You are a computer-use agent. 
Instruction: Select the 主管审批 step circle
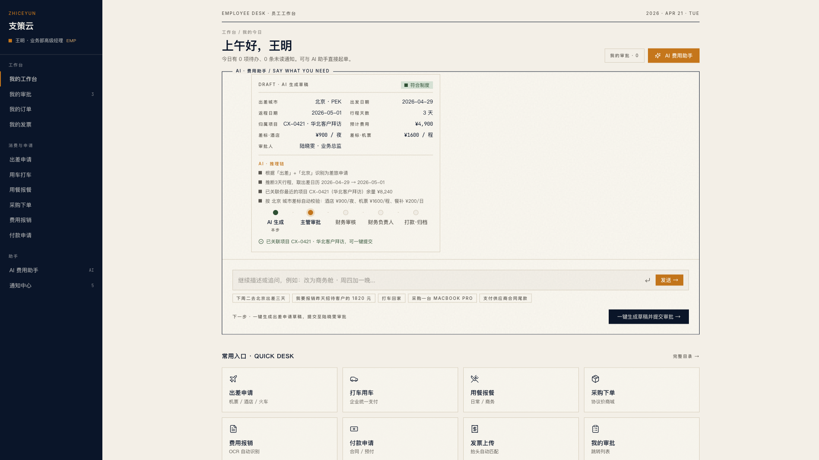310,213
